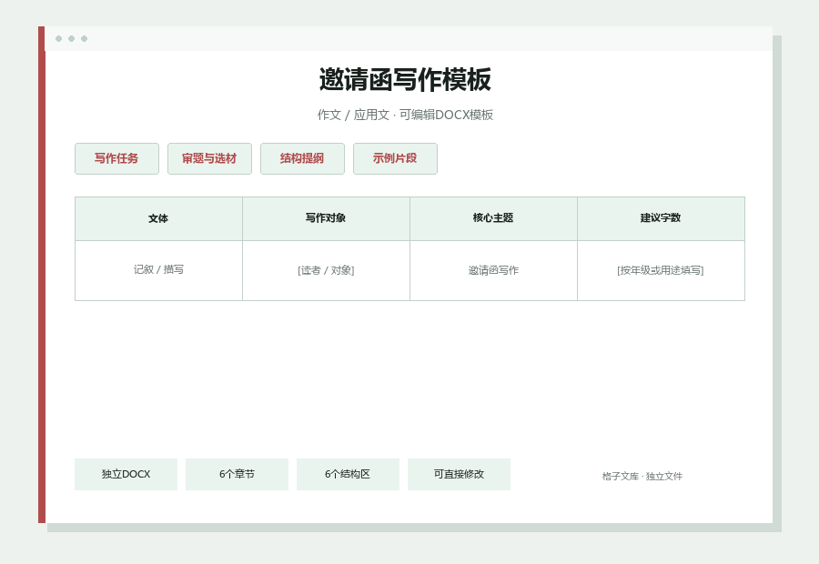Select the 结构提纲 tab

coord(302,159)
